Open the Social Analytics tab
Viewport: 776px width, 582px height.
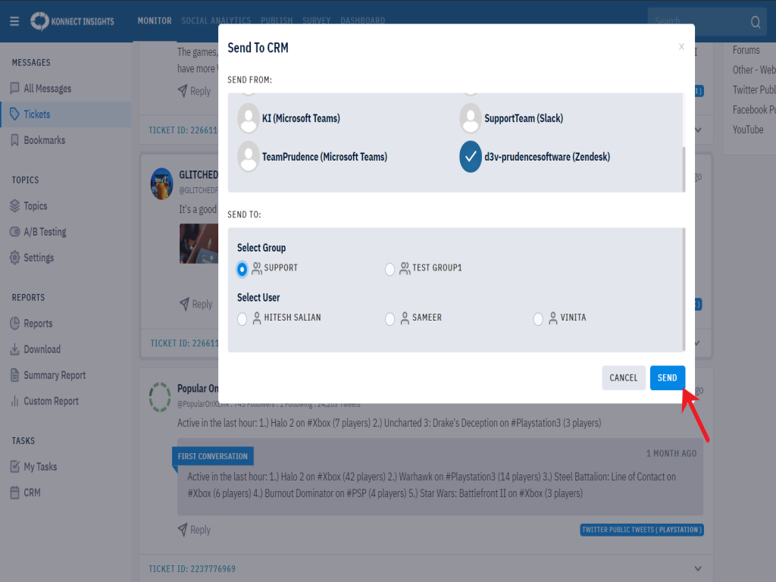pyautogui.click(x=216, y=21)
